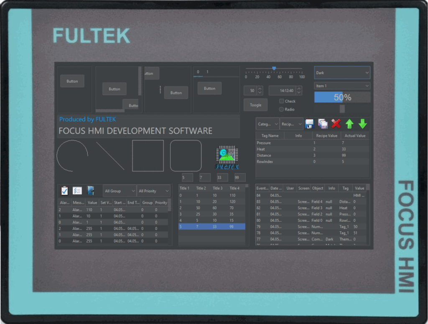Delete the recipe using the red X icon
The height and width of the screenshot is (324, 428).
tap(336, 124)
